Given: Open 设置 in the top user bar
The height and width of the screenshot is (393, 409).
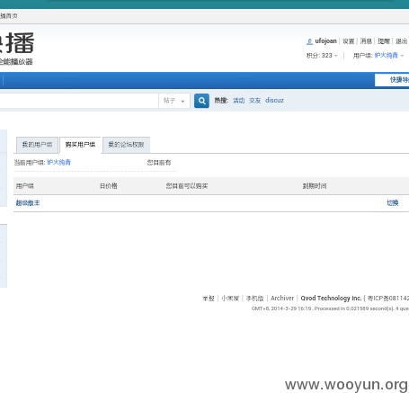Looking at the screenshot, I should (x=349, y=41).
